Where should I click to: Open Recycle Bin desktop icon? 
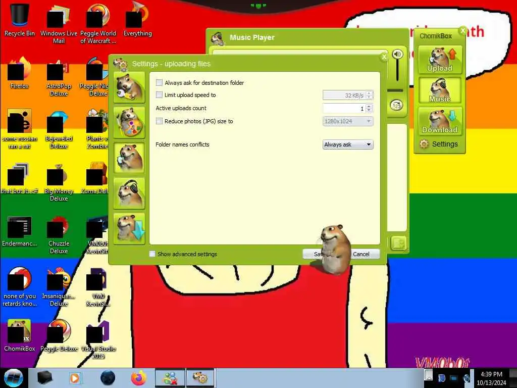[20, 19]
